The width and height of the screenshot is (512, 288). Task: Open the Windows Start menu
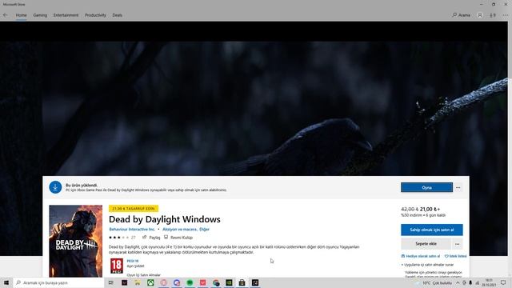tap(6, 282)
